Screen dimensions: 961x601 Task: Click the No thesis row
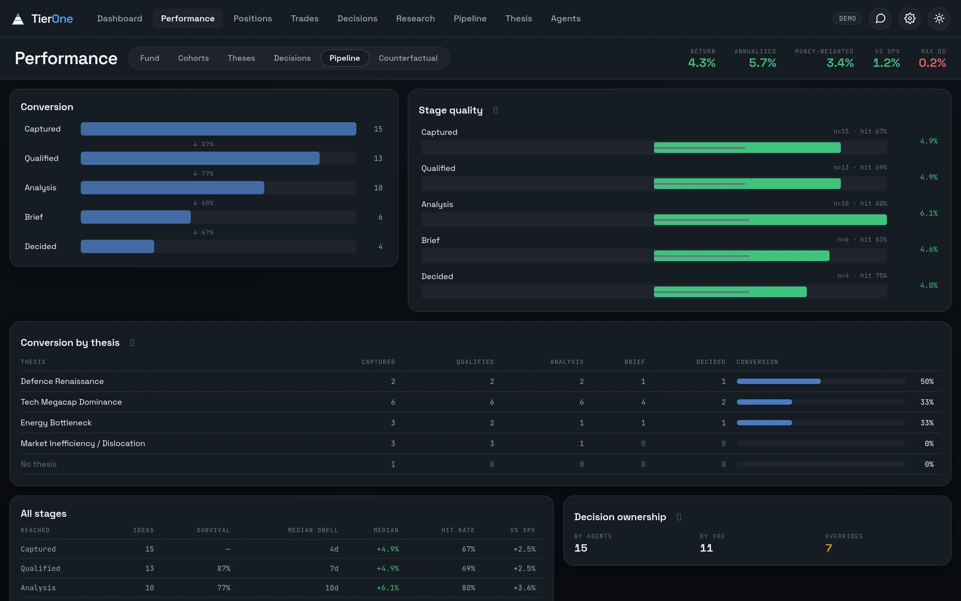480,464
